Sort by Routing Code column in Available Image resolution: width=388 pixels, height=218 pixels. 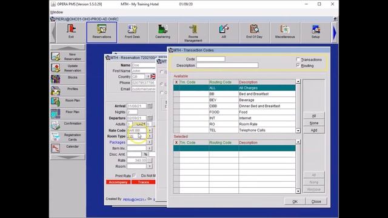pos(224,82)
